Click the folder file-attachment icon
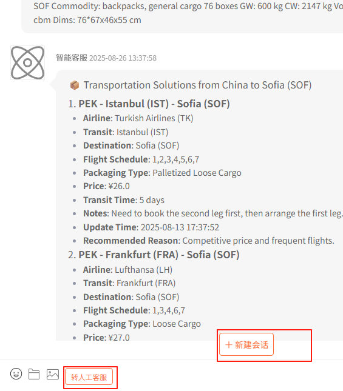The height and width of the screenshot is (391, 343). pos(34,374)
